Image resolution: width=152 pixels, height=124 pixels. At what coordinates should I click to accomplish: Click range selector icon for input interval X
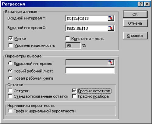click(x=111, y=28)
